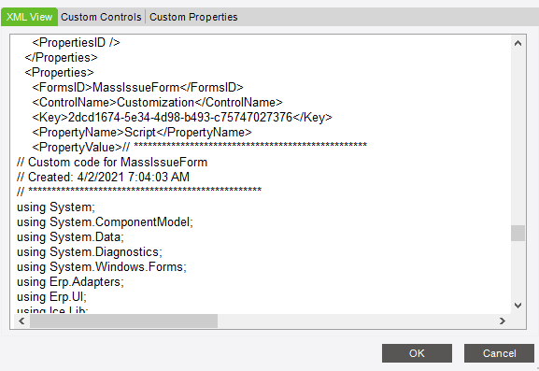Open the Custom Controls tab

[101, 17]
